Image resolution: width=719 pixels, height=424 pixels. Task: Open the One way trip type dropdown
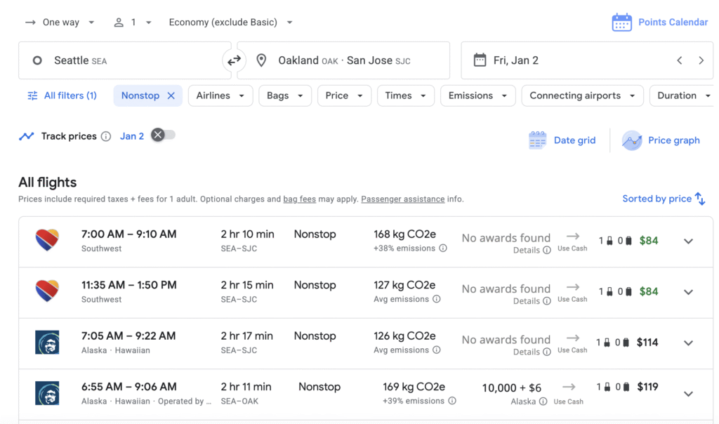(60, 22)
